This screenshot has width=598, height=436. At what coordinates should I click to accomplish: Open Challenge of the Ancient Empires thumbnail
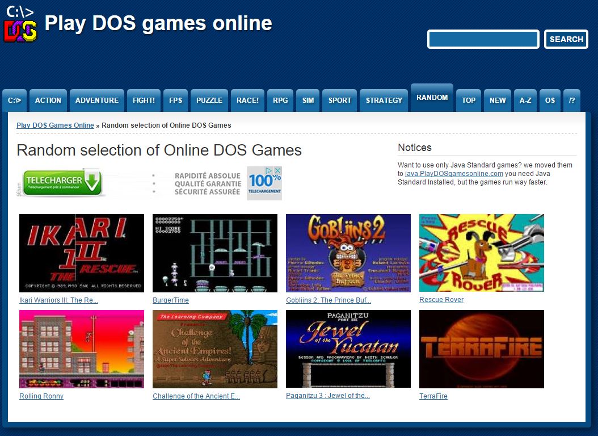click(214, 349)
